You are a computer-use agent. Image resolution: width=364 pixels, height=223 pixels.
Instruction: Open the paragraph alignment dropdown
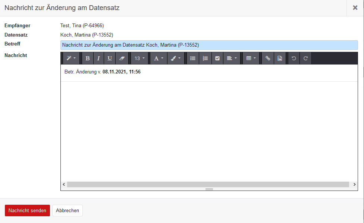232,59
